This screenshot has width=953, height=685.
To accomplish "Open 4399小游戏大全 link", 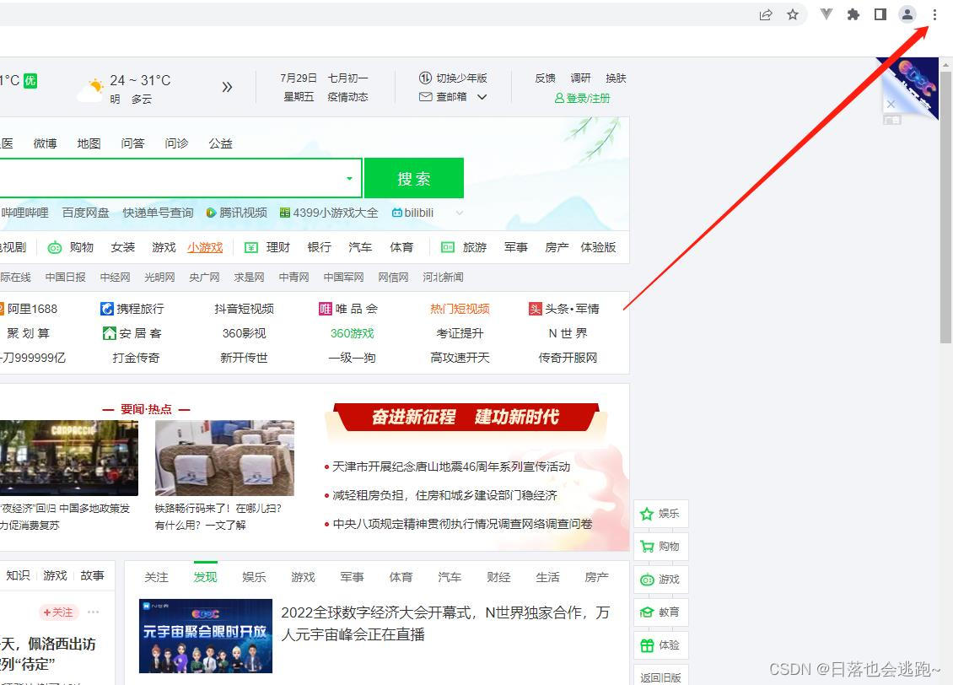I will 329,213.
